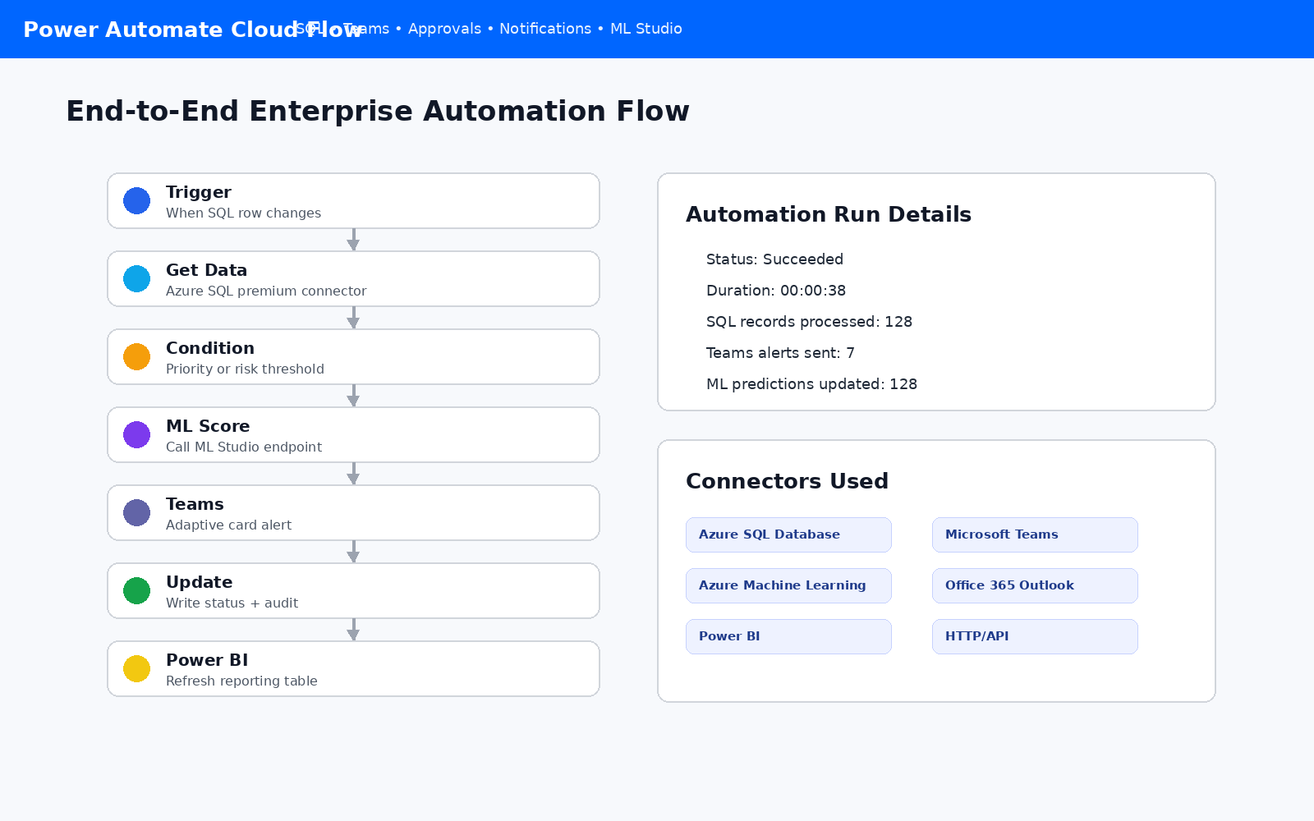Click 'When SQL row changes' subtitle
The width and height of the screenshot is (1314, 821).
(243, 213)
